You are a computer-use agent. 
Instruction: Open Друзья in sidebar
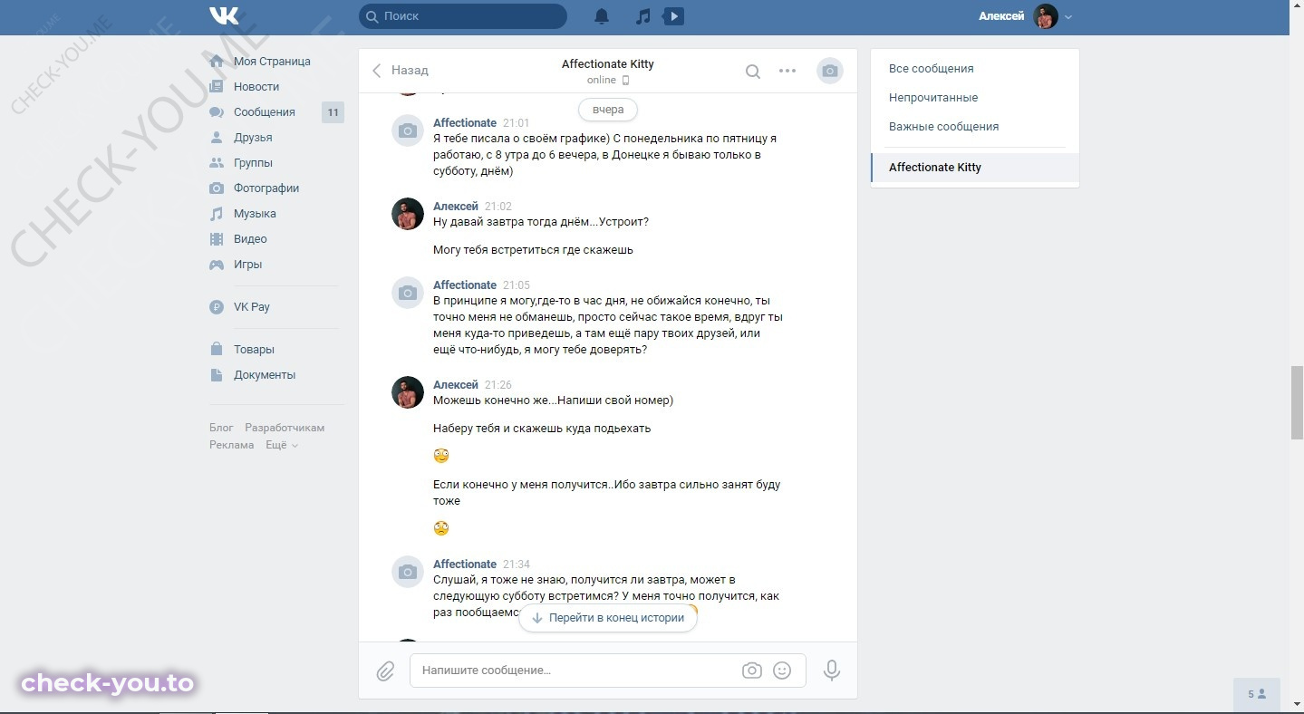click(253, 138)
